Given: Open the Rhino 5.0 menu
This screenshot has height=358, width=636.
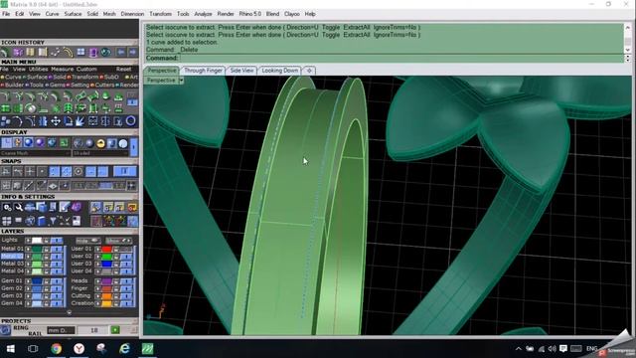Looking at the screenshot, I should (x=249, y=14).
